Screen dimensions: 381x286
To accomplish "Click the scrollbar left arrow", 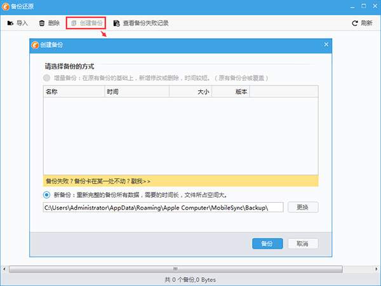I will pos(4,269).
